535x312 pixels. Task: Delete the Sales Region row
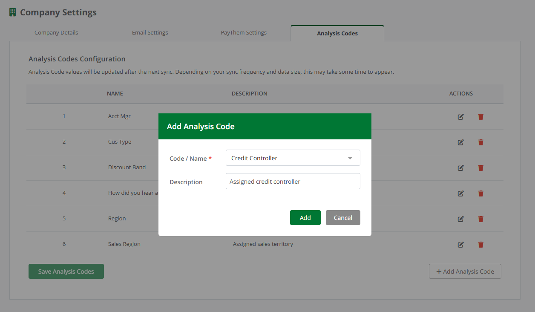tap(480, 245)
